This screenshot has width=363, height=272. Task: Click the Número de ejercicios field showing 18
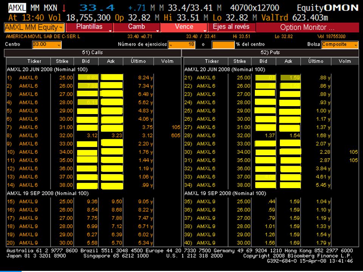click(x=182, y=45)
